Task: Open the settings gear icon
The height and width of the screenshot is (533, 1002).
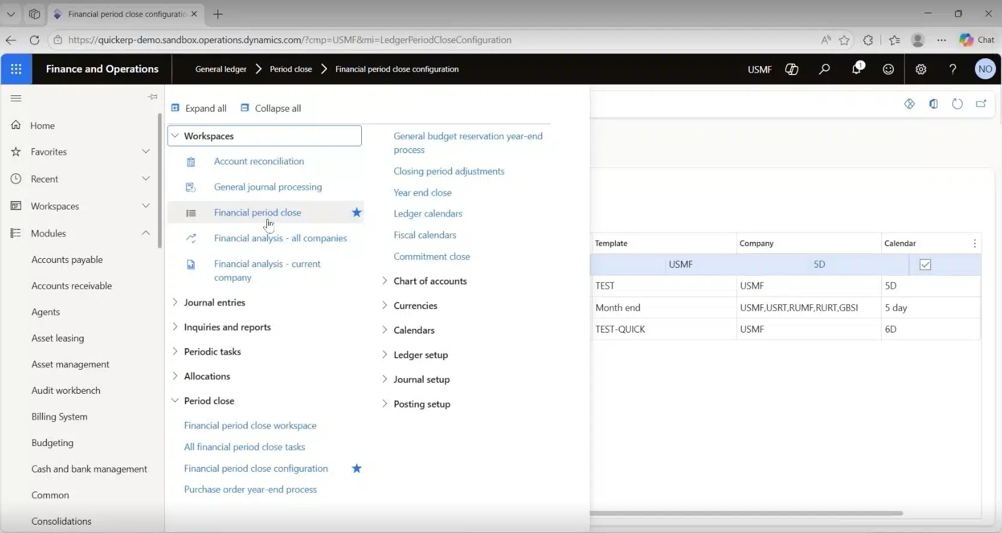Action: tap(921, 69)
